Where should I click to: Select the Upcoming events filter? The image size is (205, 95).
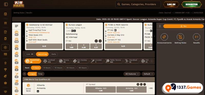point(42,54)
